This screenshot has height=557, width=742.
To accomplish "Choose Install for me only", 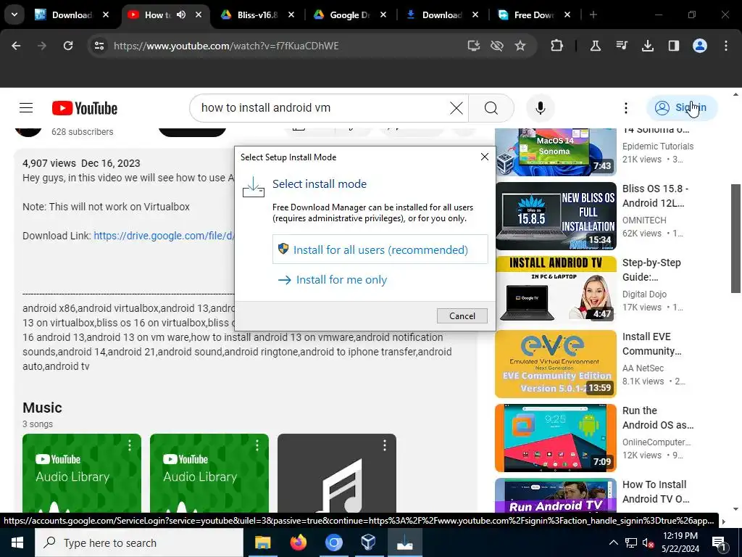I will (333, 279).
